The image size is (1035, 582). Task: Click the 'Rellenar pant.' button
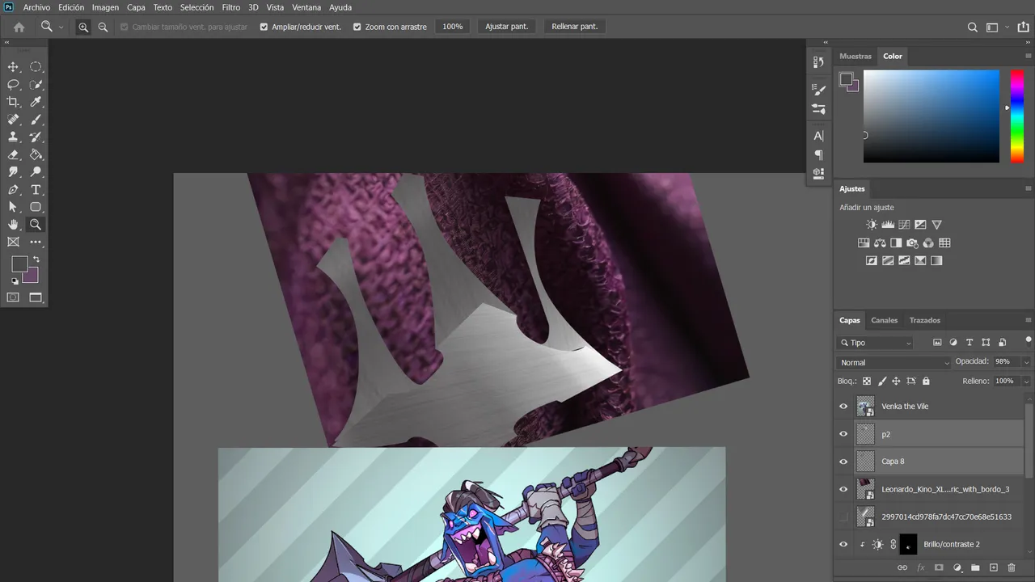(575, 27)
